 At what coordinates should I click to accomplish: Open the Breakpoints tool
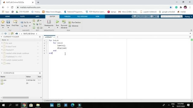[x=49, y=23]
